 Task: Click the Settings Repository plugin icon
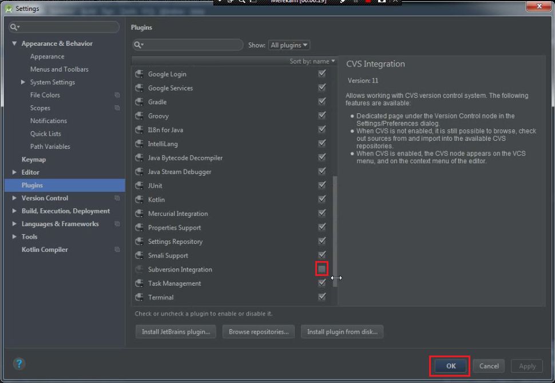140,241
